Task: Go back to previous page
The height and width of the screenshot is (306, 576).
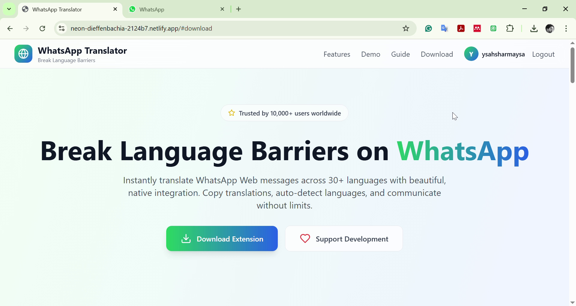Action: [x=10, y=28]
